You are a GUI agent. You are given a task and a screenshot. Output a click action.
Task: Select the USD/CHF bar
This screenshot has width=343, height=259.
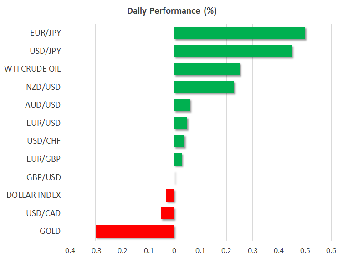(x=179, y=141)
